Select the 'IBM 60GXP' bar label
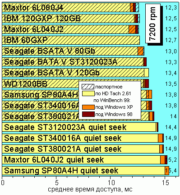Image resolution: width=180 pixels, height=195 pixels. [26, 40]
